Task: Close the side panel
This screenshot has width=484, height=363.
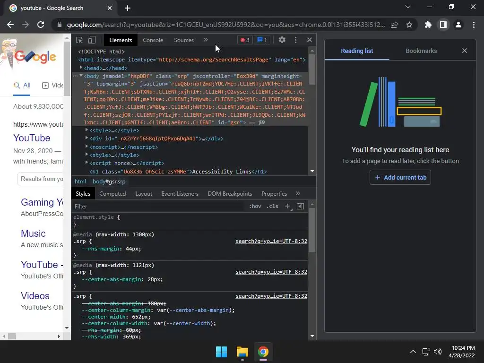Action: (464, 51)
